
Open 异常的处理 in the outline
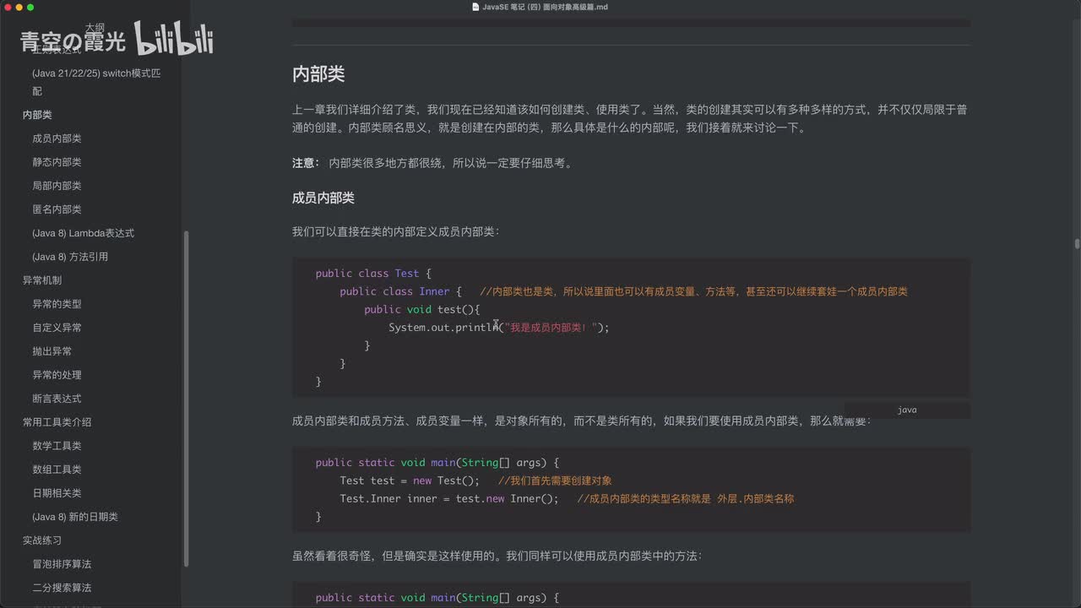tap(57, 375)
